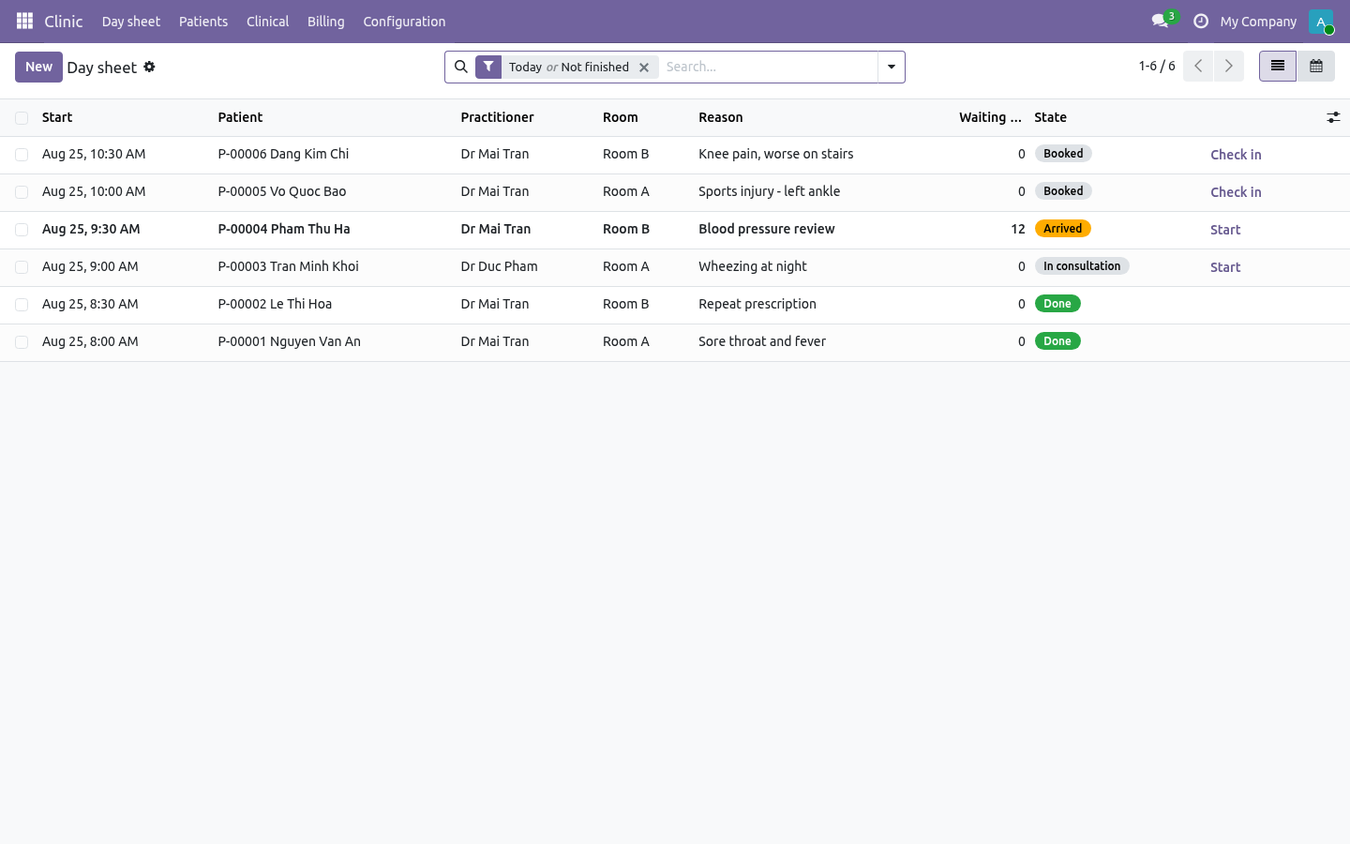Select the Vo Quoc Bao row checkbox
Viewport: 1350px width, 844px height.
(22, 192)
